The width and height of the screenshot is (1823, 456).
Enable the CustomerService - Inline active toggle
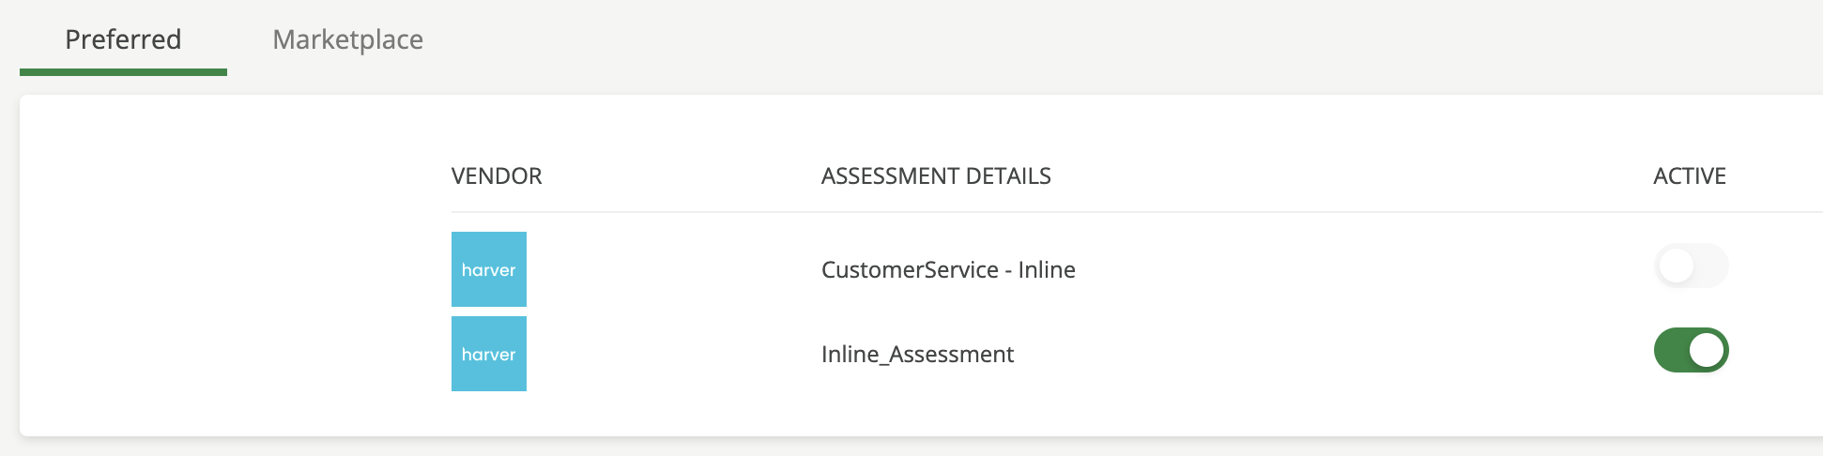(1691, 266)
